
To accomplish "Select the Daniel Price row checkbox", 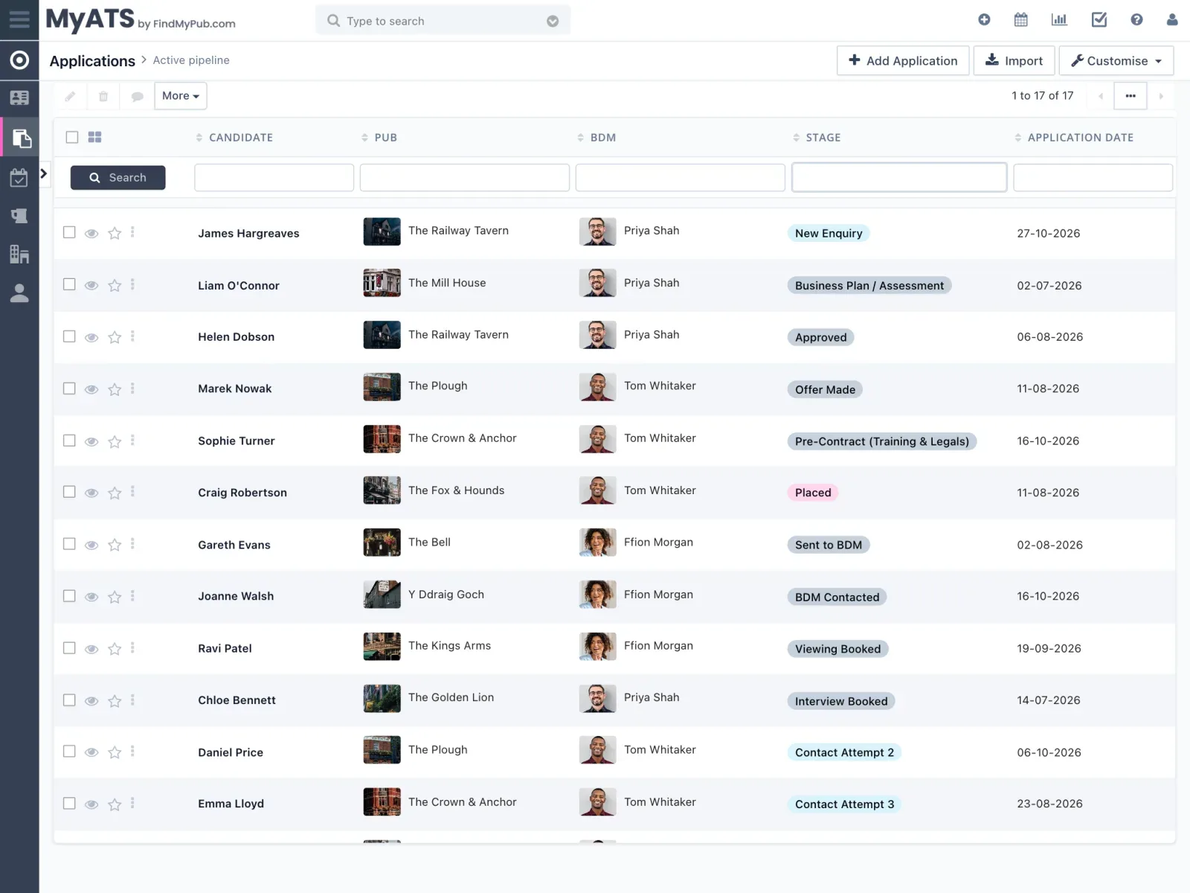I will (x=69, y=752).
